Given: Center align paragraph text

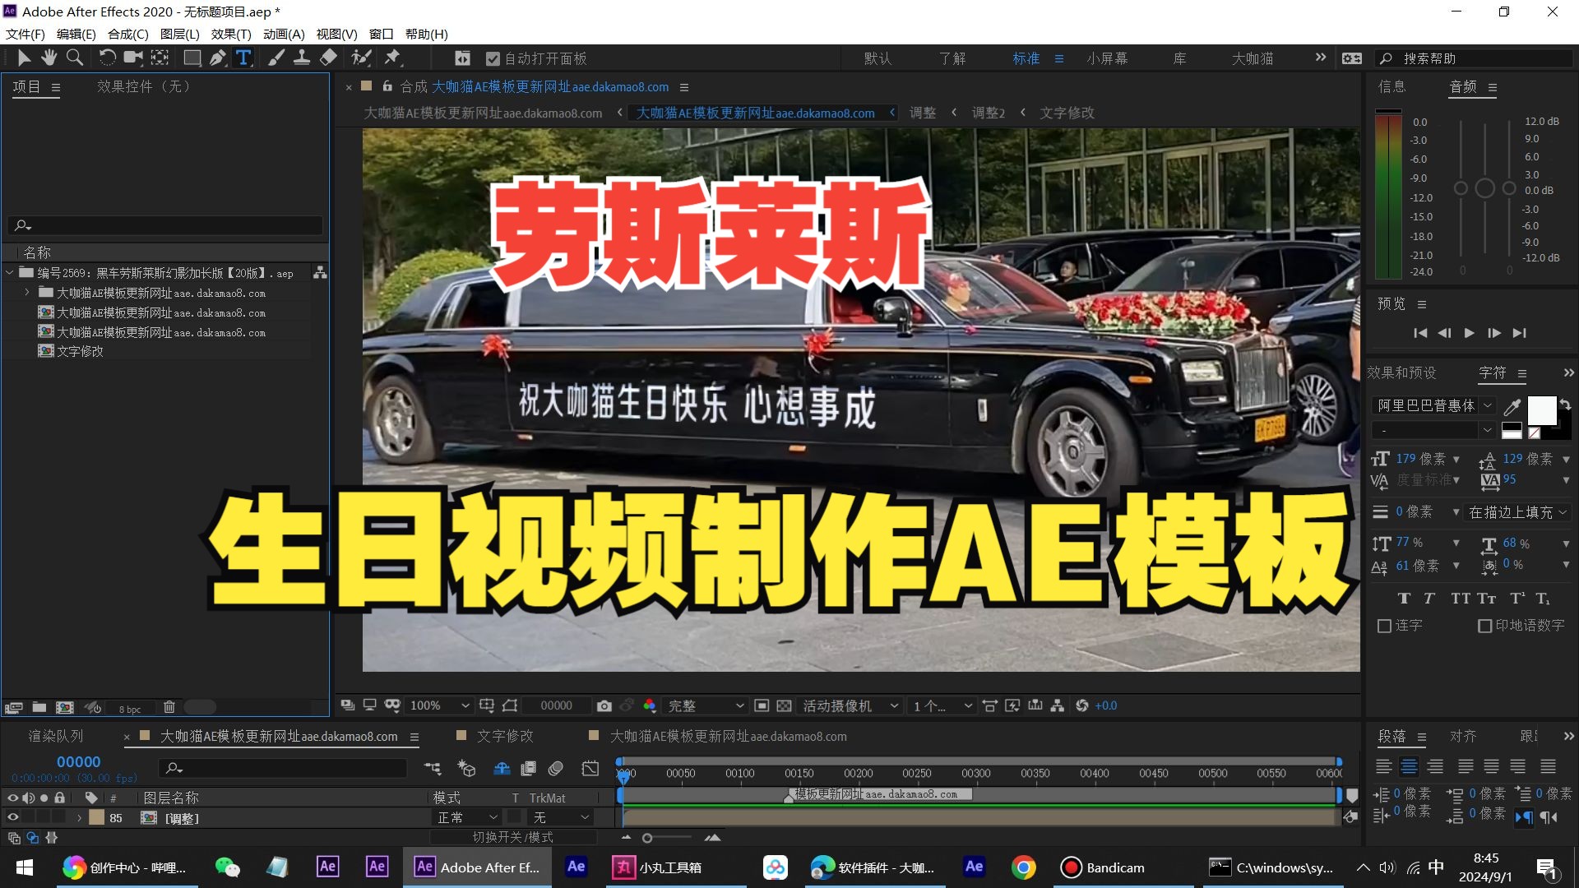Looking at the screenshot, I should tap(1409, 767).
